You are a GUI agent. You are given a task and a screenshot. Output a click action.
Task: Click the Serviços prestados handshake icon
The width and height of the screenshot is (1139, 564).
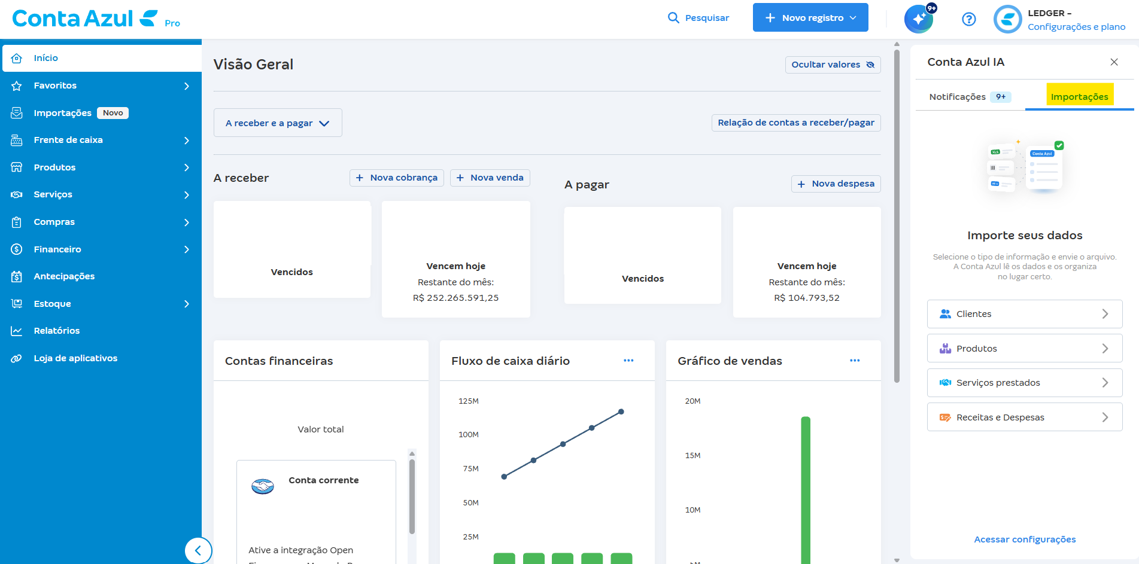(x=945, y=383)
